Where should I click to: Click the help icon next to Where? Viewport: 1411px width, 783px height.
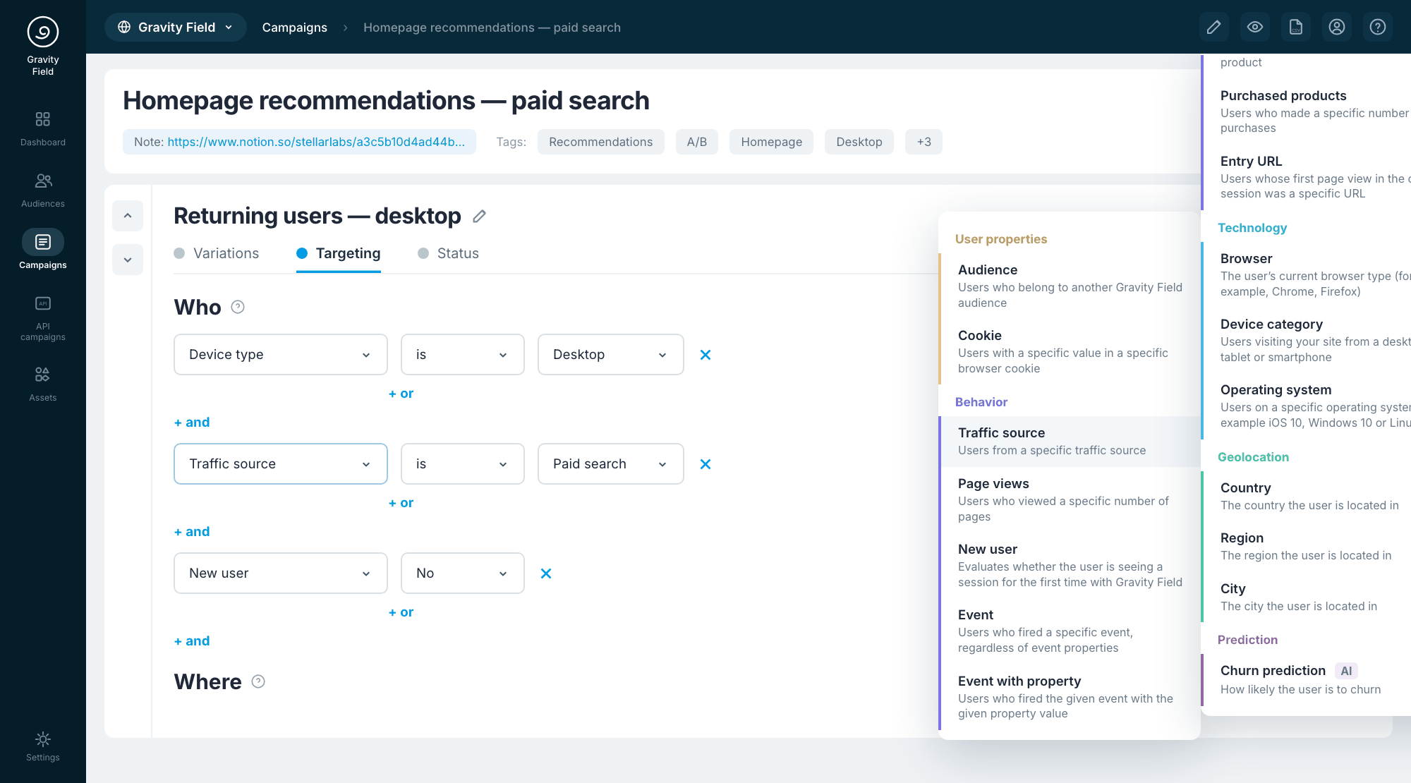point(258,681)
